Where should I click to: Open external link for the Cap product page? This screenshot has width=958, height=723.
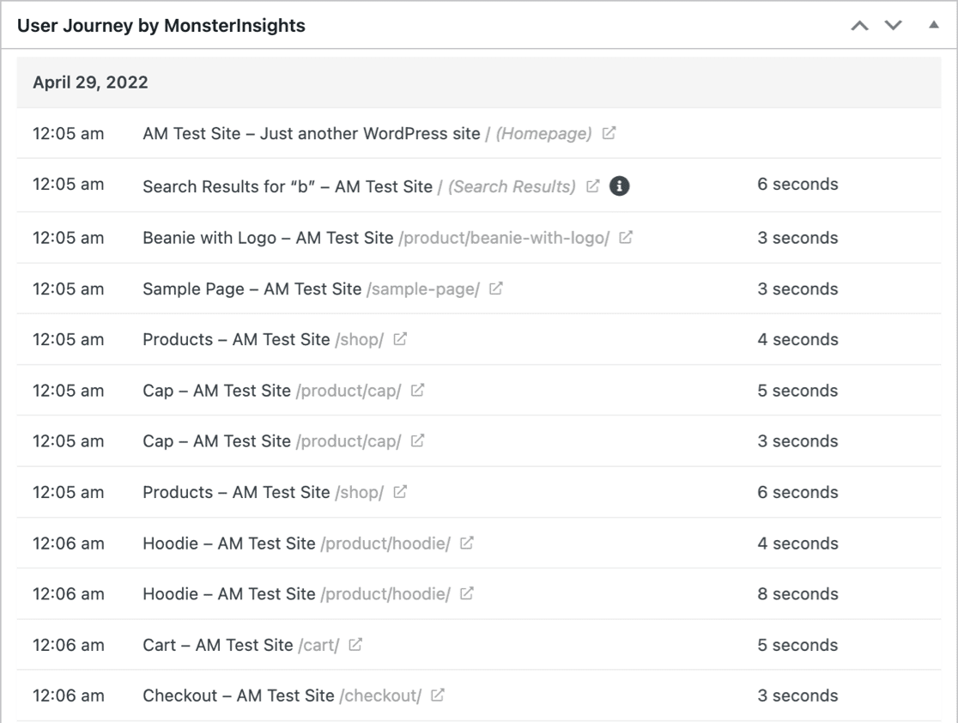(415, 390)
